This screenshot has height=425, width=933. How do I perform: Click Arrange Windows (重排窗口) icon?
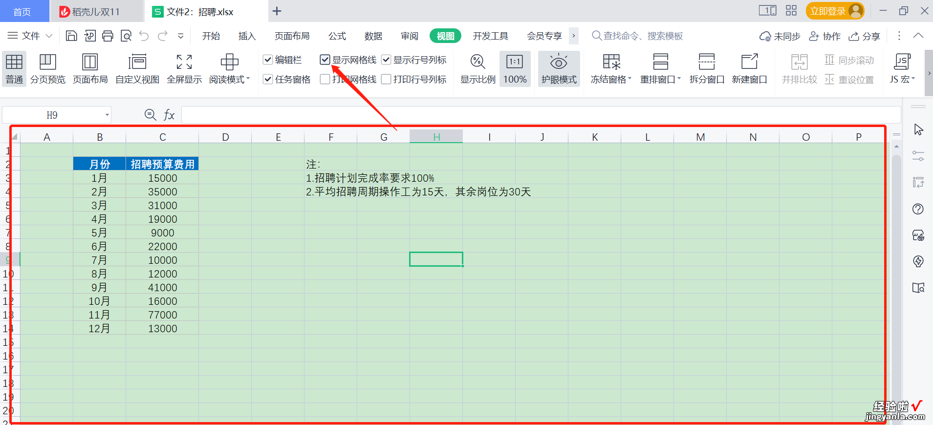[660, 63]
